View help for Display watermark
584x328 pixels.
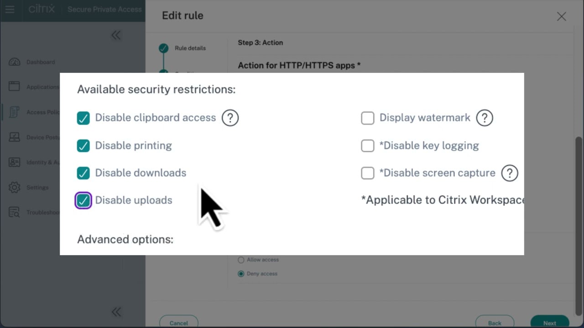tap(485, 118)
